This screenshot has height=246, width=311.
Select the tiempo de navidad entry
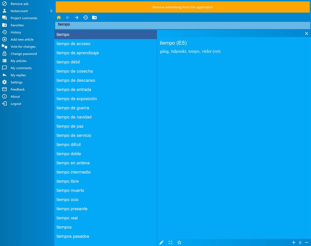[x=106, y=117]
